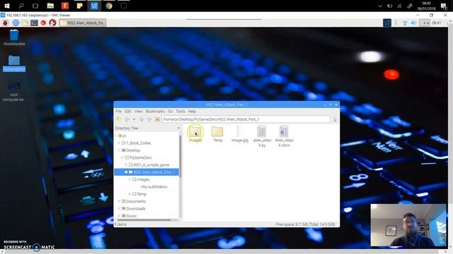Screen dimensions: 453x254
Task: Open the Tools menu
Action: [180, 111]
